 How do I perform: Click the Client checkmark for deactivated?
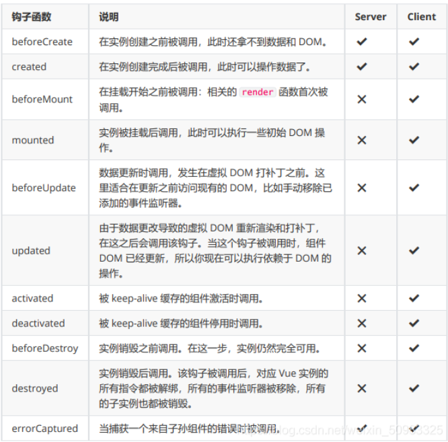[x=414, y=323]
